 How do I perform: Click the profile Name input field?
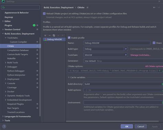click(x=117, y=43)
